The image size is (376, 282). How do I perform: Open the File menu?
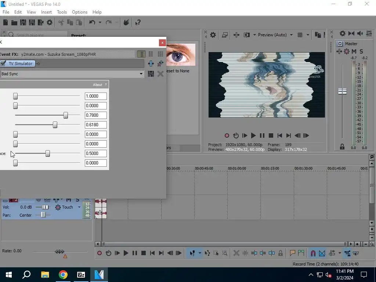[x=6, y=12]
